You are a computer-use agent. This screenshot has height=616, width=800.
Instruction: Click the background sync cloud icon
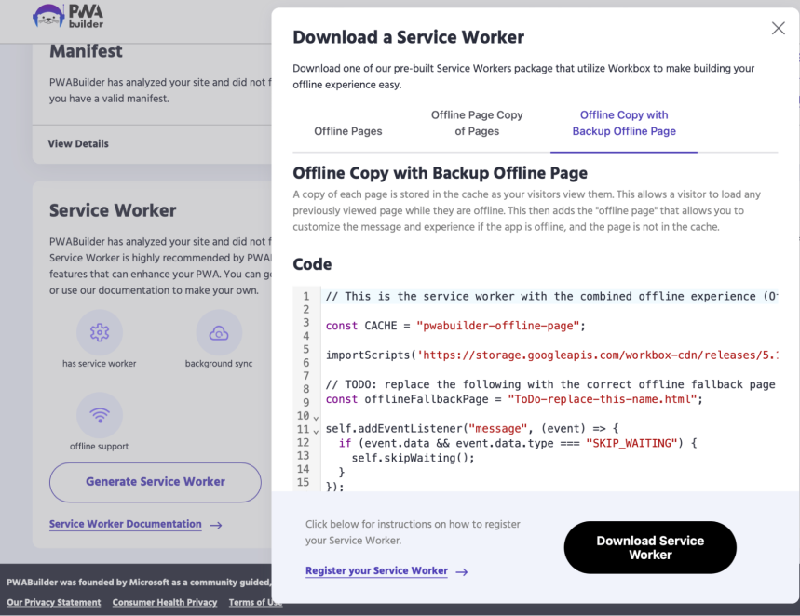tap(219, 332)
